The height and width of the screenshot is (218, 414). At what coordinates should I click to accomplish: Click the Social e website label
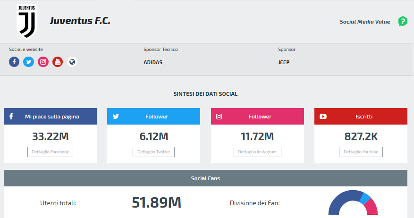26,50
